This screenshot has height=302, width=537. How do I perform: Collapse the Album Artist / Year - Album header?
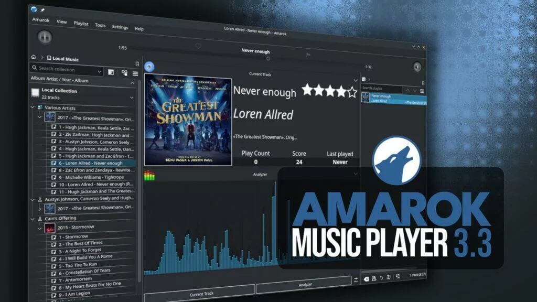132,83
